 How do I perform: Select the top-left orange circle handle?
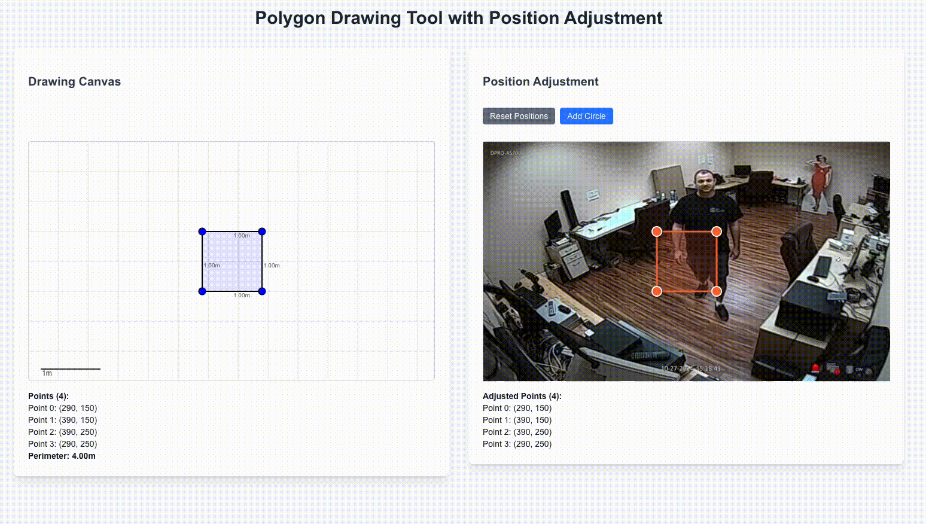pyautogui.click(x=657, y=231)
